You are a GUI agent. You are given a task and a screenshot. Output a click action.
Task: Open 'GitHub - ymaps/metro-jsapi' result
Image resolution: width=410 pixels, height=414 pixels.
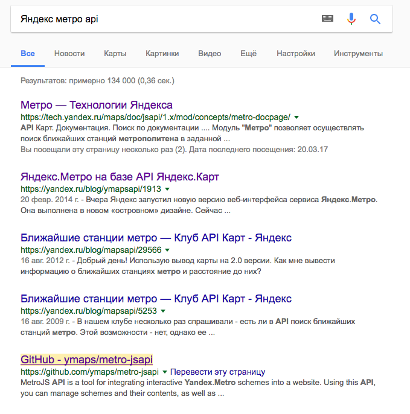[x=87, y=360]
